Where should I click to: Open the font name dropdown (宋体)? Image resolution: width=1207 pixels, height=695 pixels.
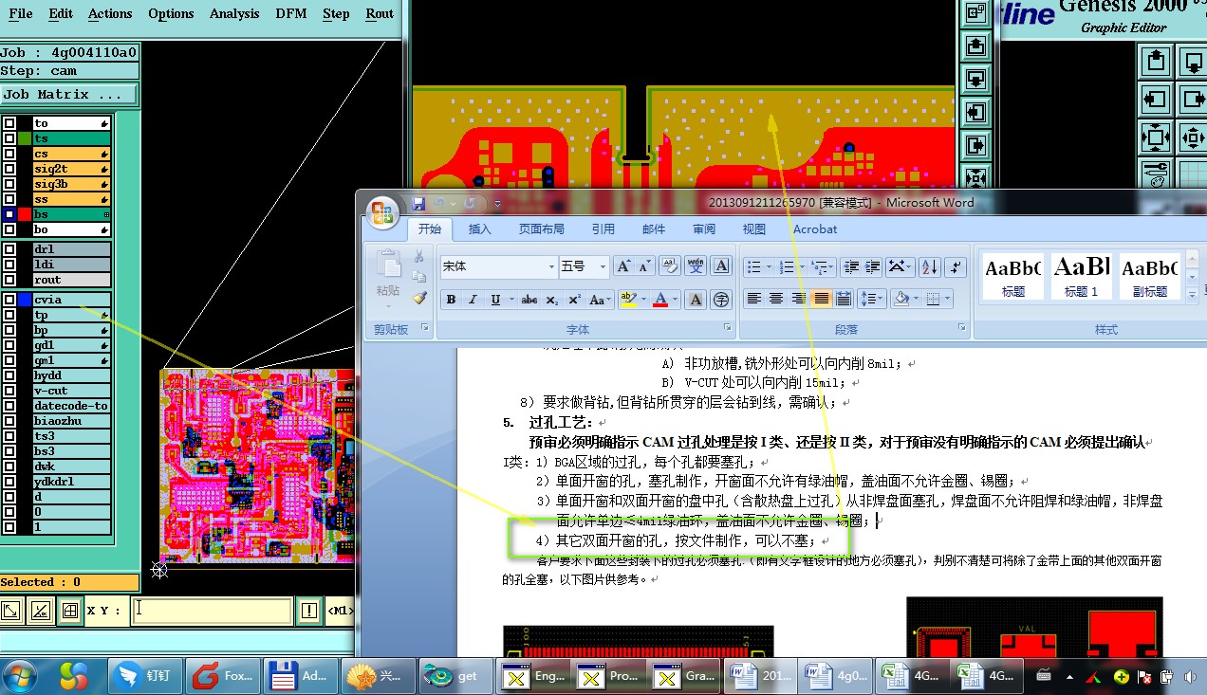(551, 267)
